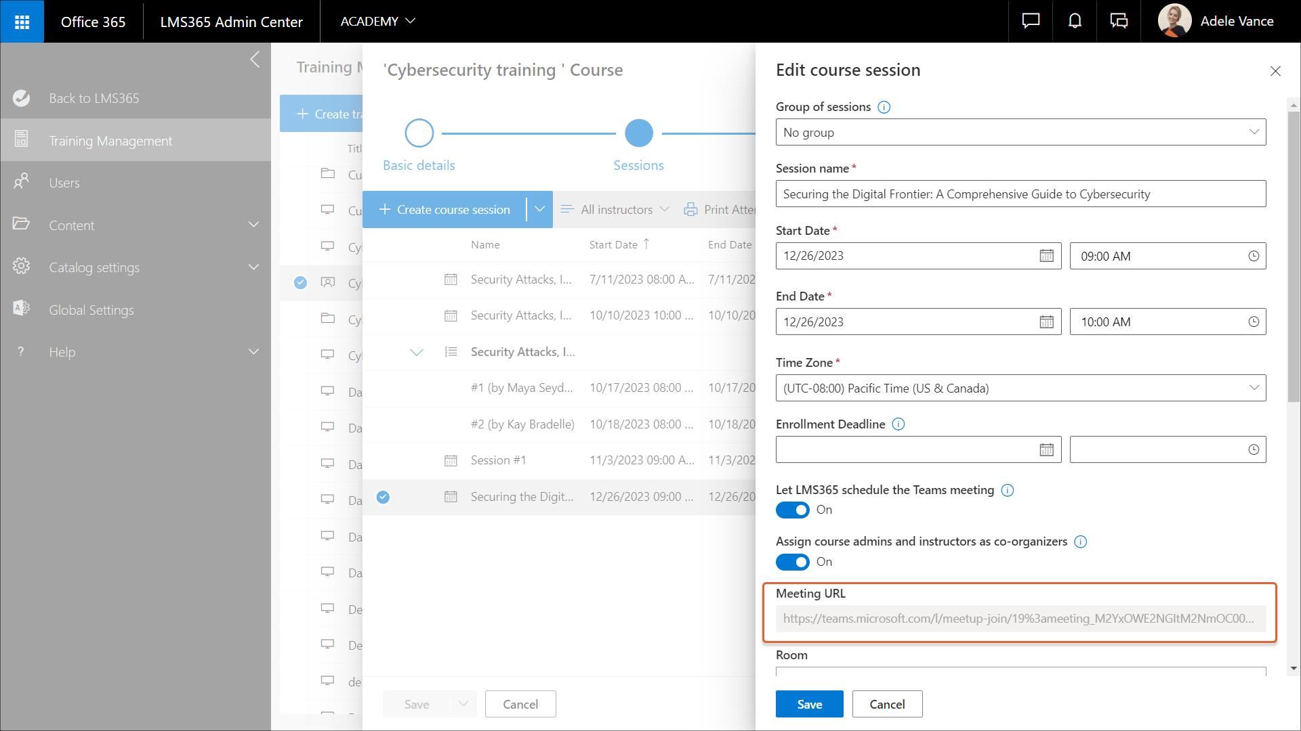Turn off LMS365 schedule Teams meeting toggle
1301x731 pixels.
[x=792, y=510]
